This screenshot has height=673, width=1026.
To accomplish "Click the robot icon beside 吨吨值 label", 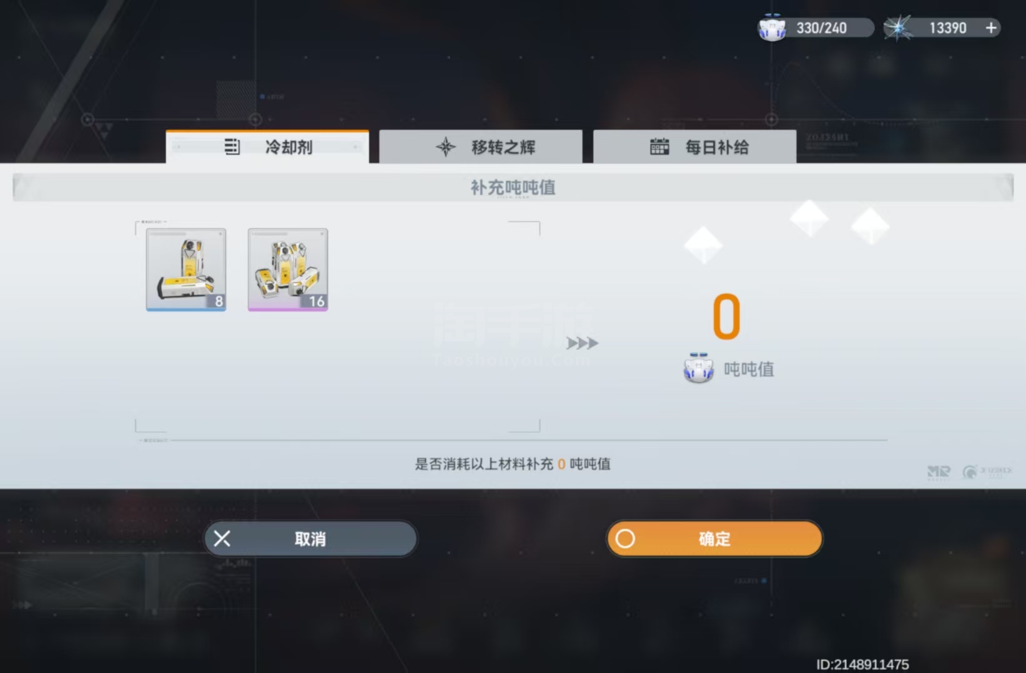I will 699,368.
